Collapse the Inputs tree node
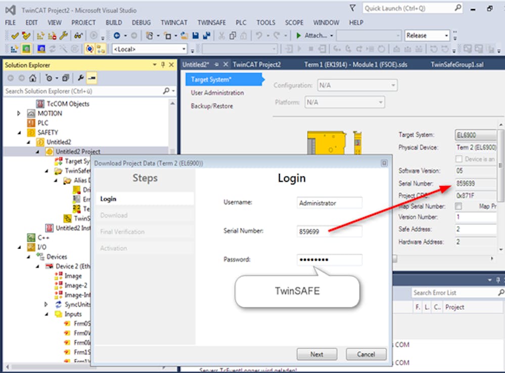The height and width of the screenshot is (373, 505). pyautogui.click(x=47, y=314)
